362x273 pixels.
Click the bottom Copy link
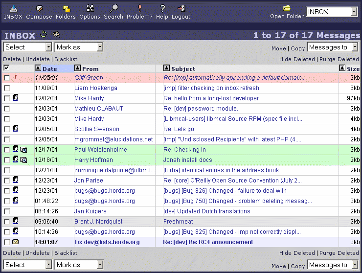coord(298,266)
